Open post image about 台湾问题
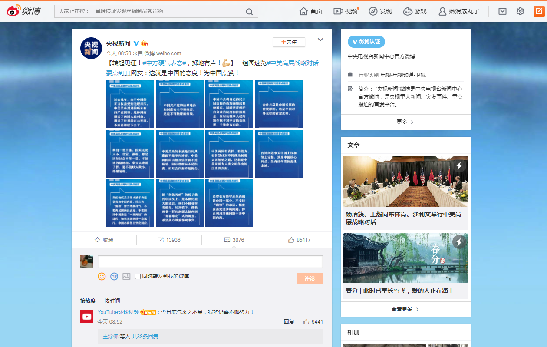This screenshot has height=347, width=547. [279, 154]
